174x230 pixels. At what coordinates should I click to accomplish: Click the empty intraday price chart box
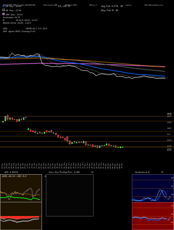(70, 195)
